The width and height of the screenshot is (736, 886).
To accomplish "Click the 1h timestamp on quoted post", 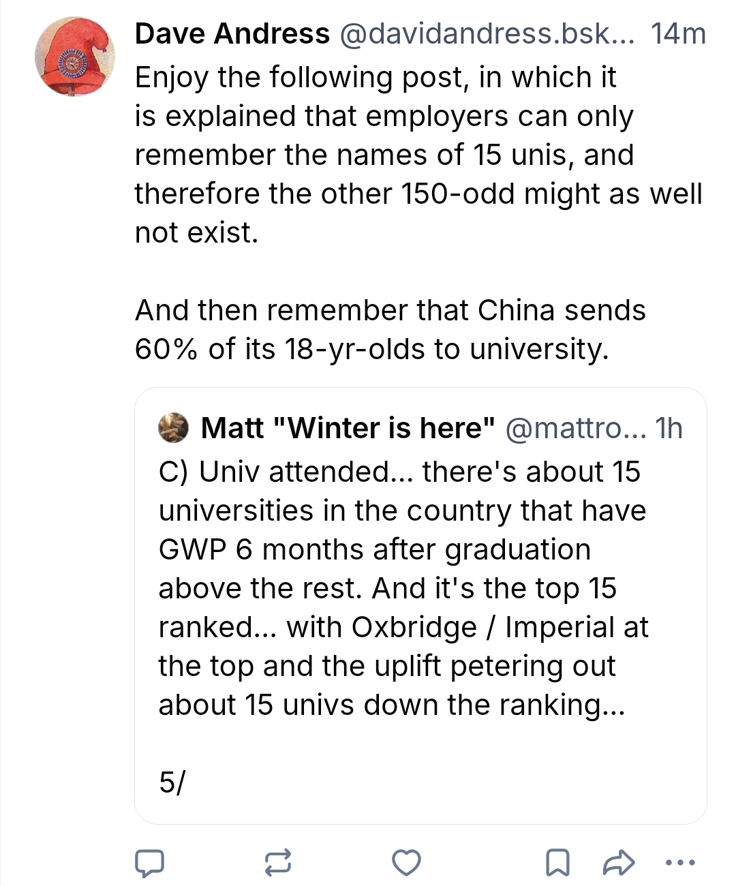I will 669,428.
